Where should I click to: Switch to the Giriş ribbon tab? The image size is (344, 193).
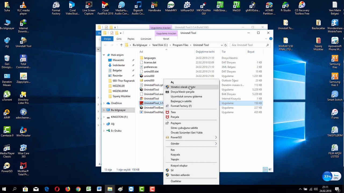coord(119,39)
